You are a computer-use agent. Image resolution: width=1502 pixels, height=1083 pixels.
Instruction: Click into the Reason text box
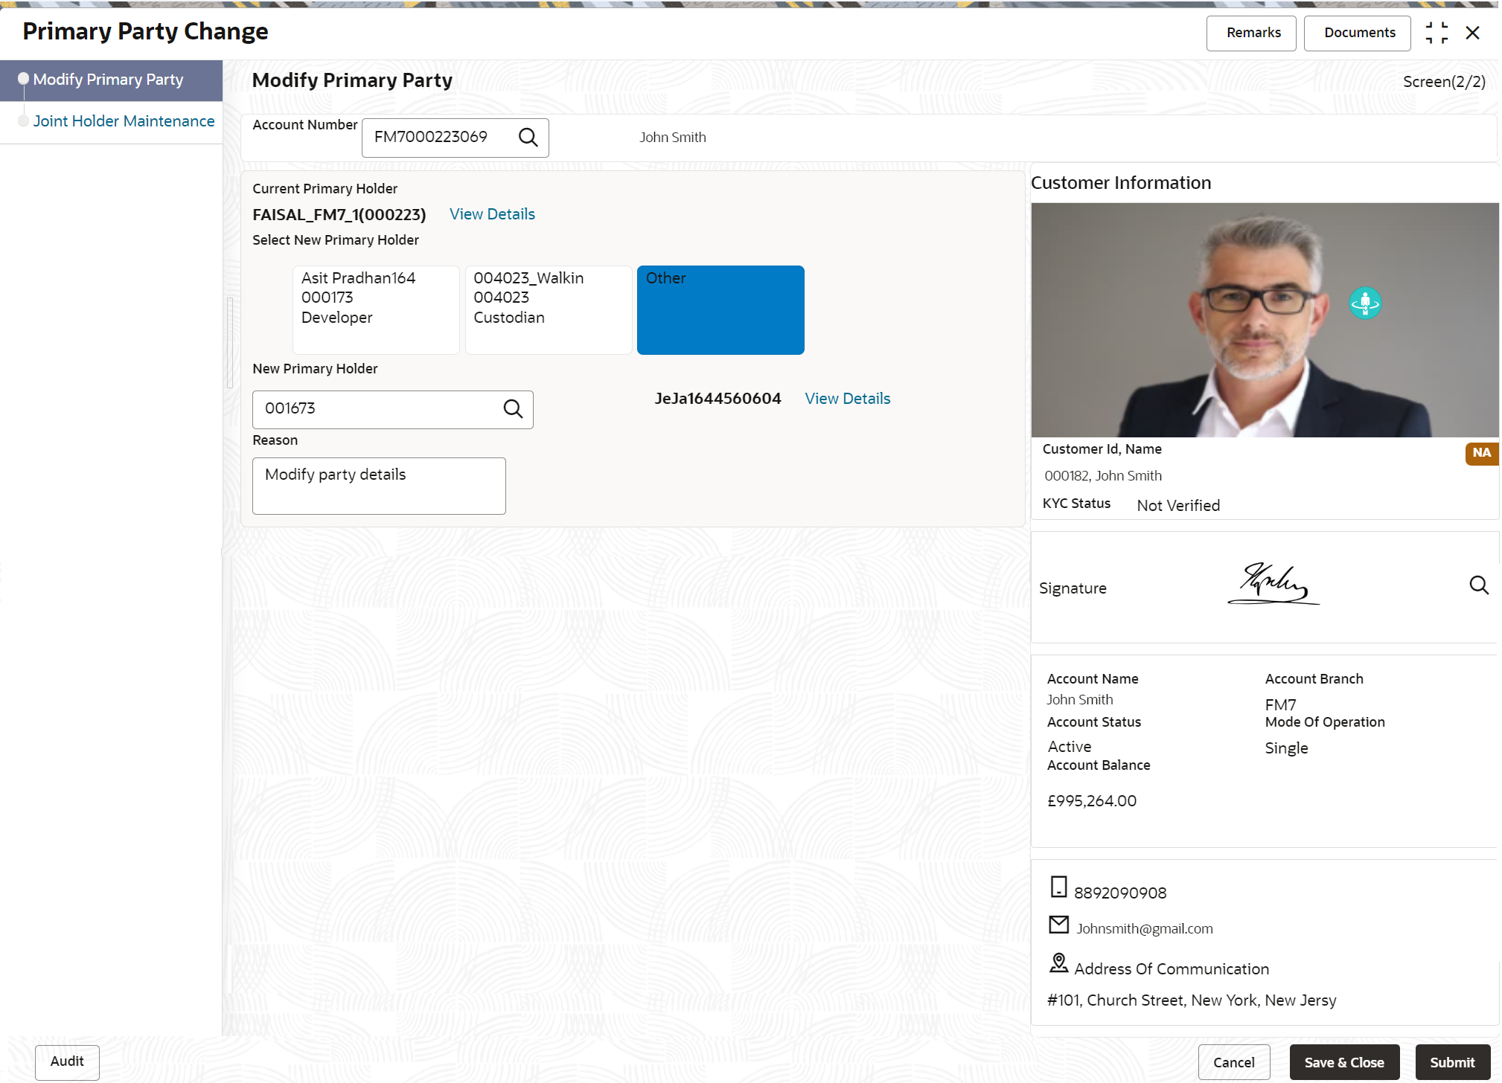coord(379,486)
